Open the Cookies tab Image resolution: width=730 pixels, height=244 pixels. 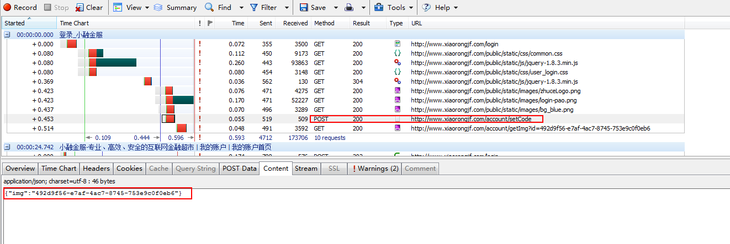[129, 169]
